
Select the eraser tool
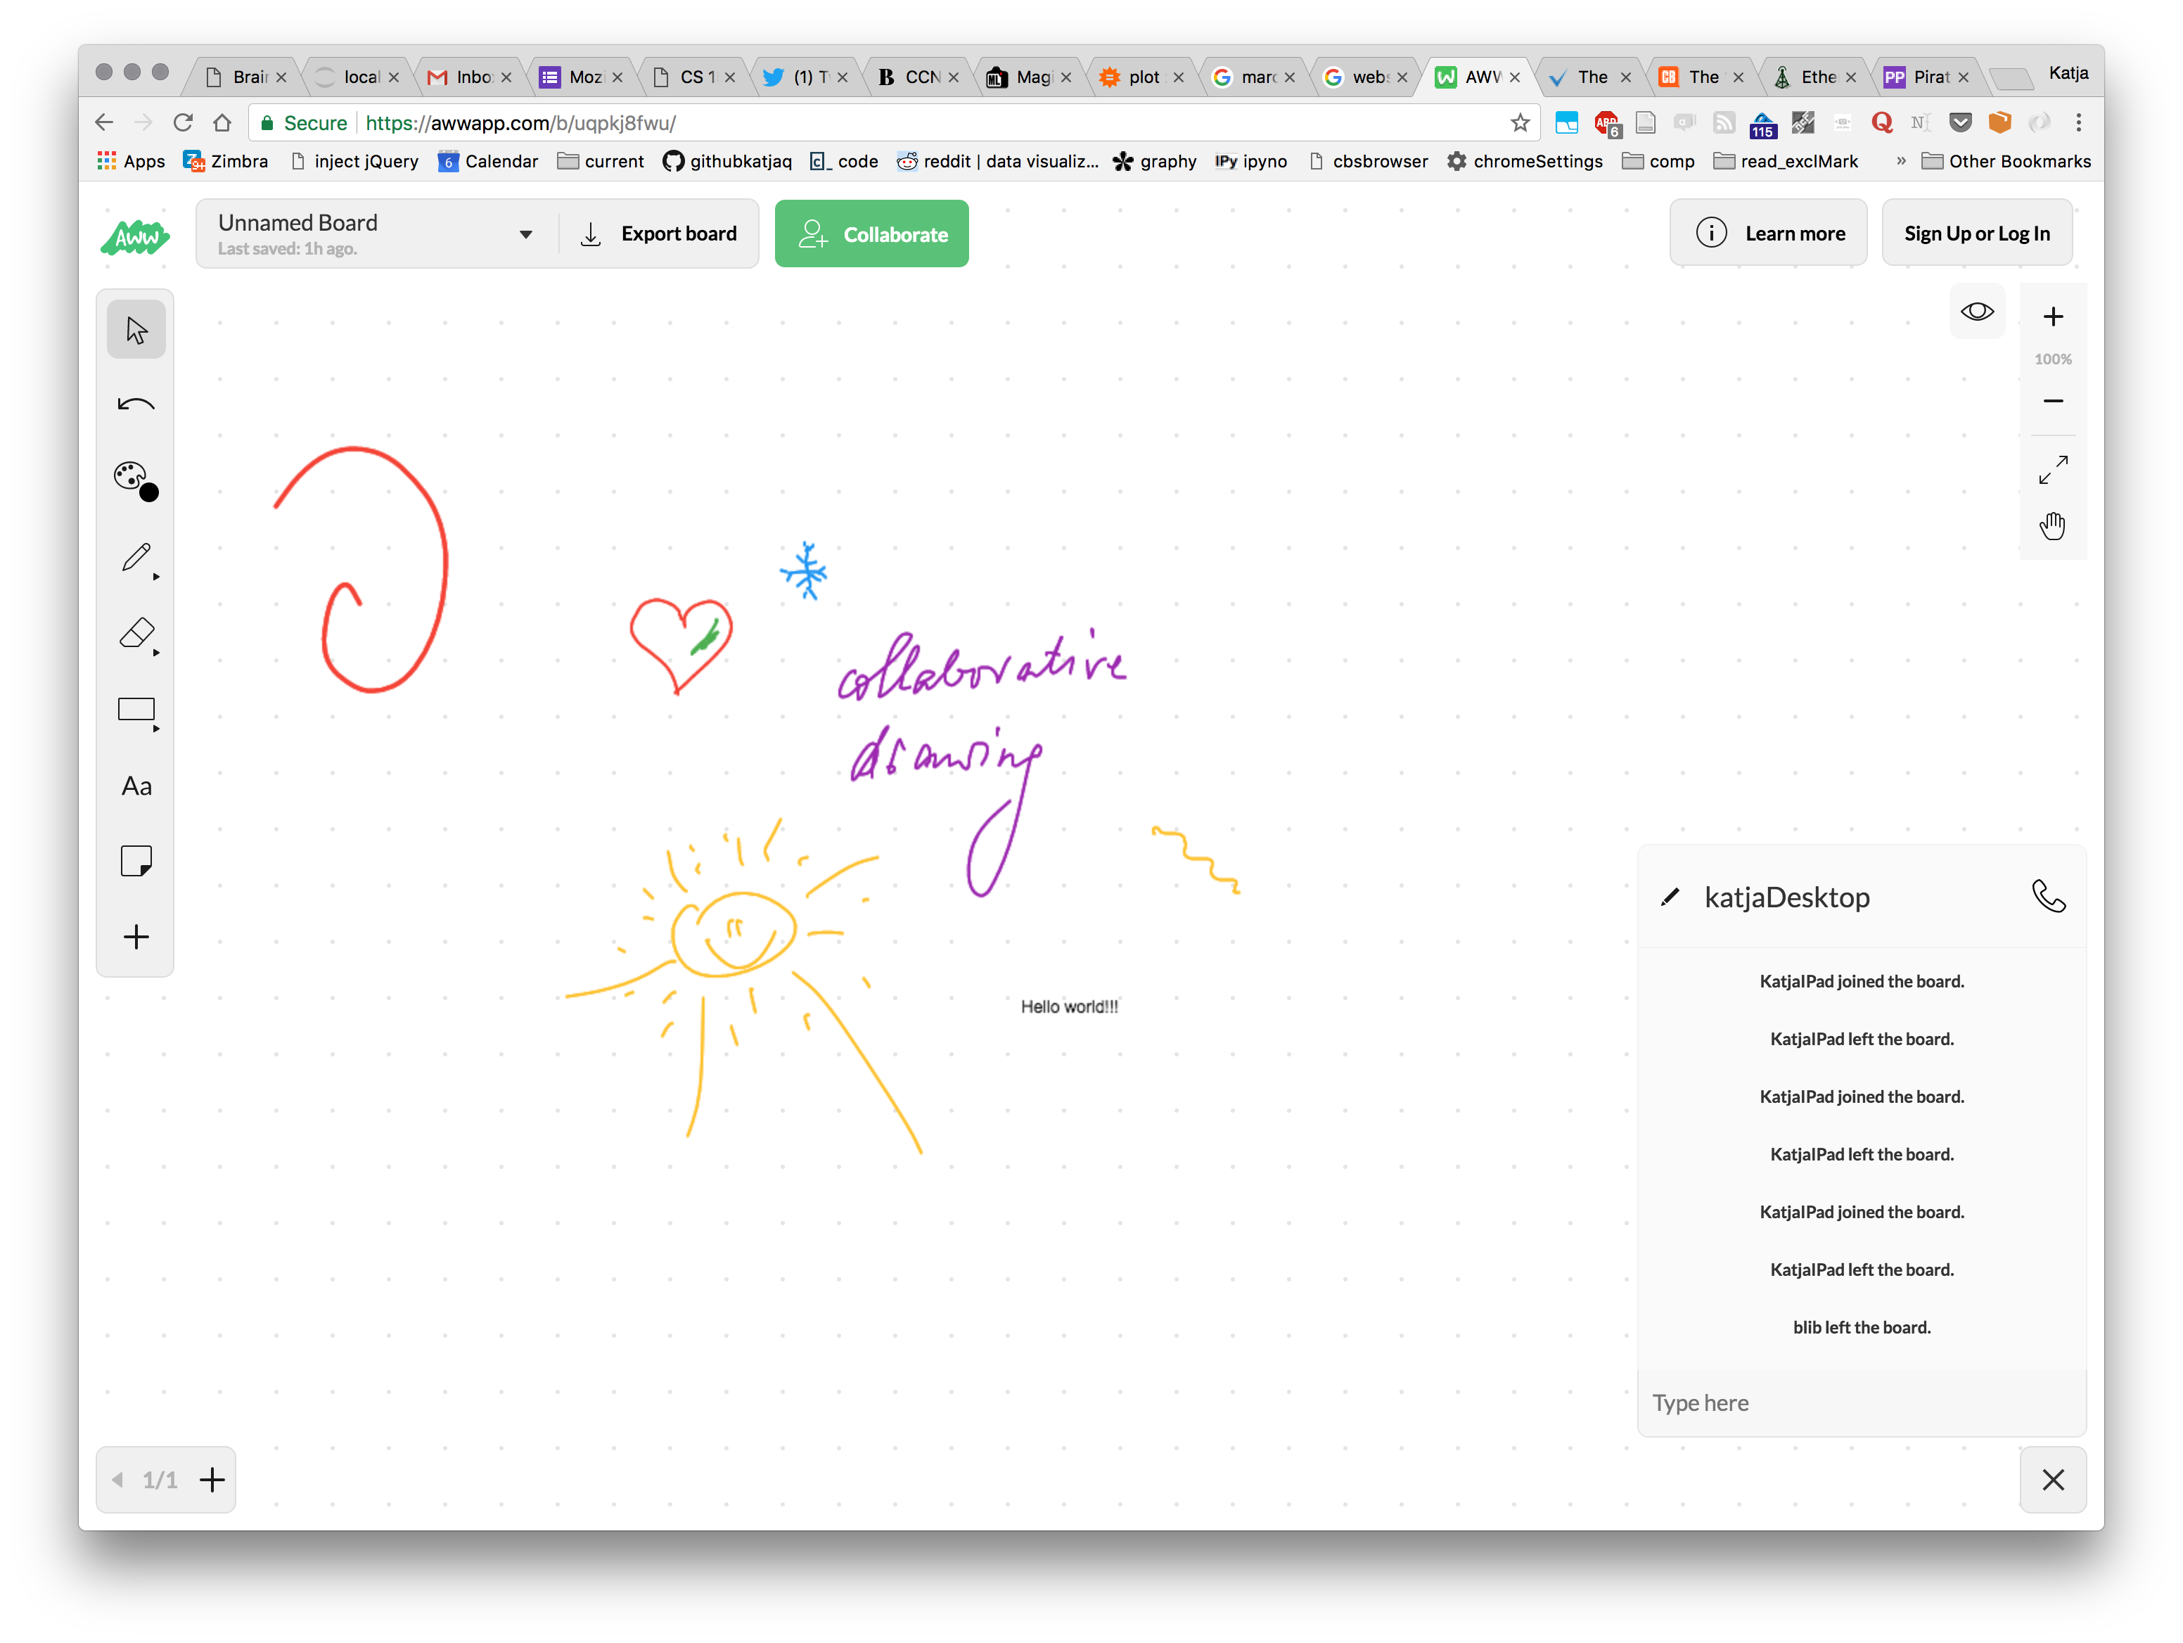click(x=136, y=634)
